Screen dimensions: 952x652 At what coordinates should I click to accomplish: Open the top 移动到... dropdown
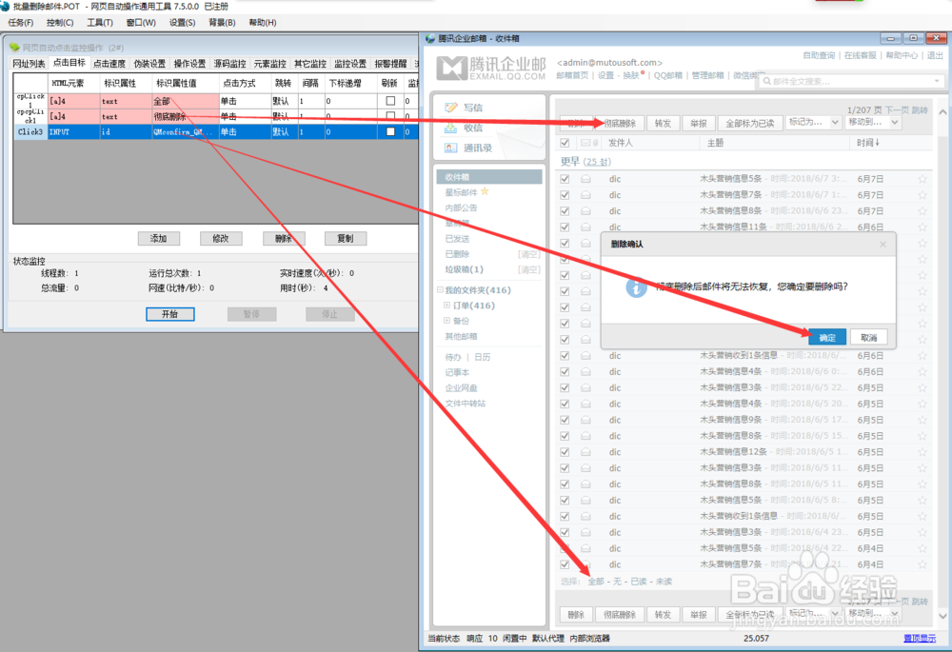(873, 123)
